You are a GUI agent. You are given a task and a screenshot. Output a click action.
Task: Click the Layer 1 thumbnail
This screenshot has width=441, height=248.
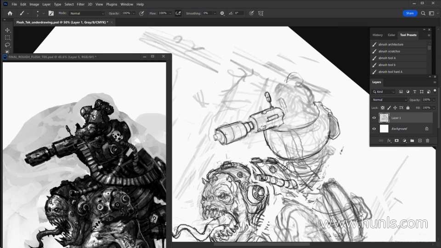pos(384,118)
